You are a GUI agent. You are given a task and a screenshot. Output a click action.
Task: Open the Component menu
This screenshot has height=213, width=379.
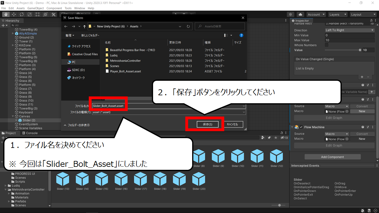tap(54, 8)
